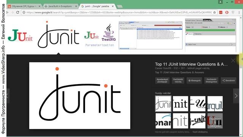Close the Java Built in Exceptions tab
The width and height of the screenshot is (243, 137).
tap(76, 6)
